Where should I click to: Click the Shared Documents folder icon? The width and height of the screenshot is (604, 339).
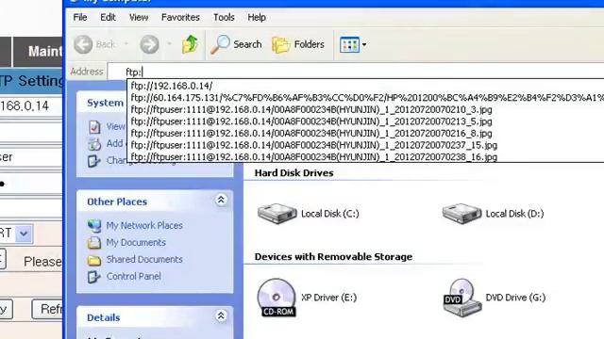pos(94,260)
